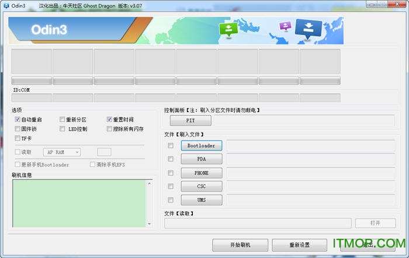Screen dimensions: 409x258
Task: Close the Odin3 window
Action: pyautogui.click(x=397, y=5)
